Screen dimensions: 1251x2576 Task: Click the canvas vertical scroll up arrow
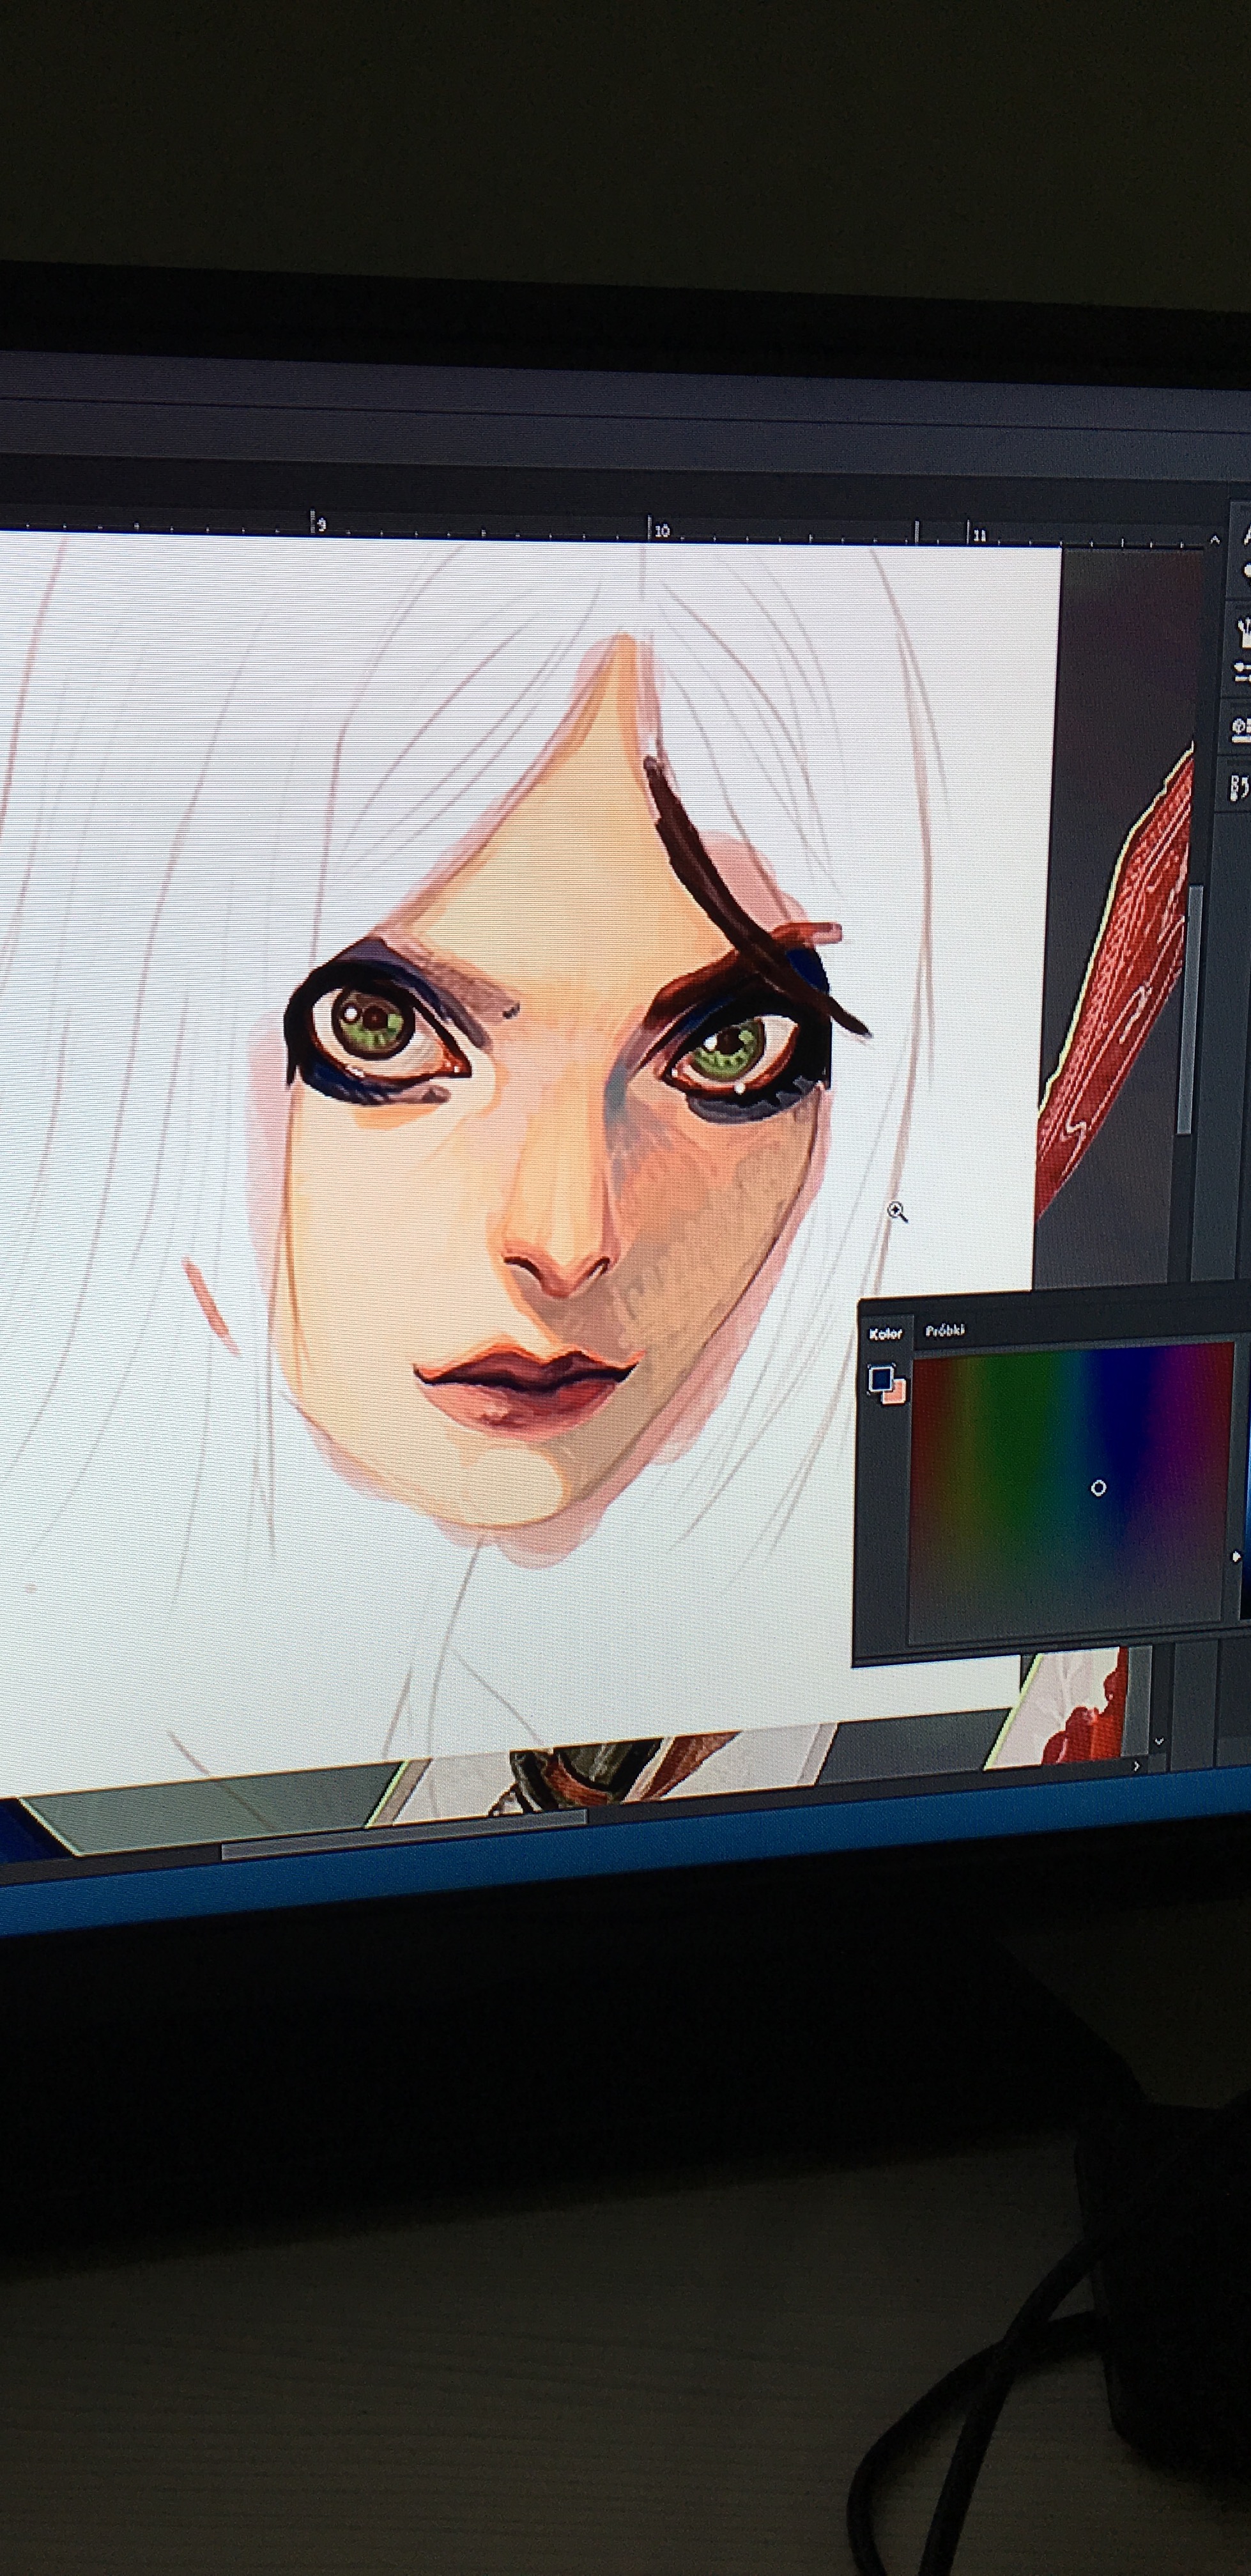pyautogui.click(x=1214, y=540)
